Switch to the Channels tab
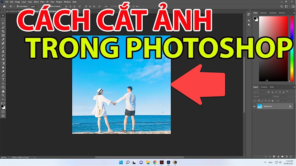 coord(264,87)
